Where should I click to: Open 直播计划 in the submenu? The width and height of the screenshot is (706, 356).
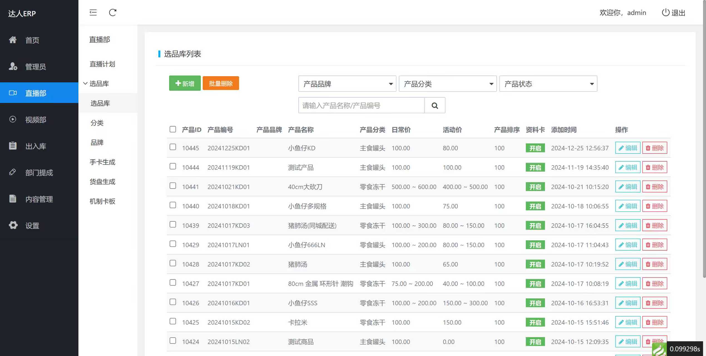(x=102, y=64)
